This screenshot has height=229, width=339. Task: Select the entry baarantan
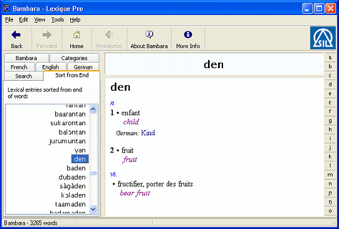coord(70,114)
